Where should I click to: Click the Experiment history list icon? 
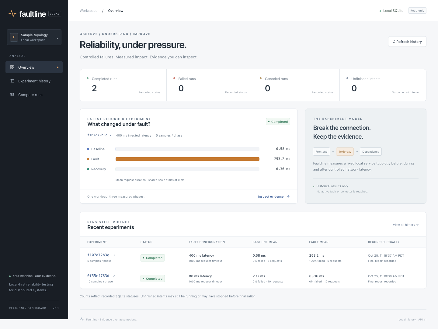12,81
